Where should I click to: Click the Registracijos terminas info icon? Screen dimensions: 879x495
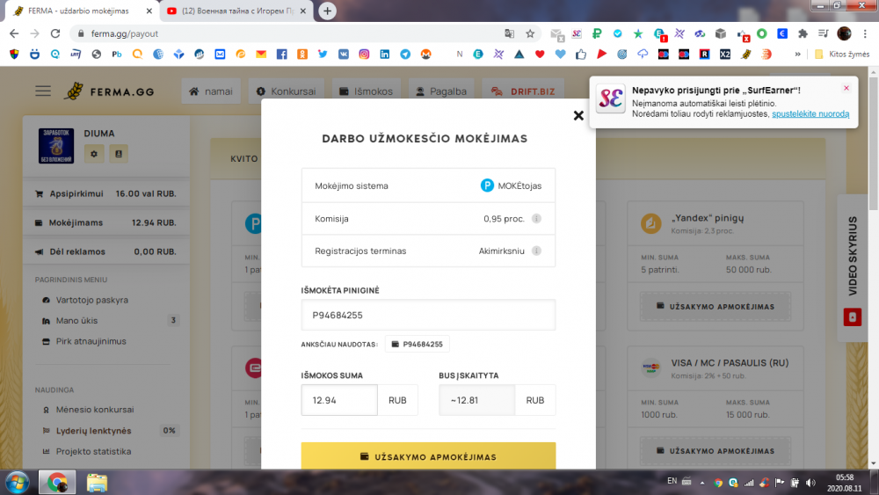coord(536,251)
